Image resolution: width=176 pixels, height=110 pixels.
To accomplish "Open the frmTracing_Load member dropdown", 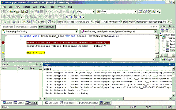I will pyautogui.click(x=155, y=31).
